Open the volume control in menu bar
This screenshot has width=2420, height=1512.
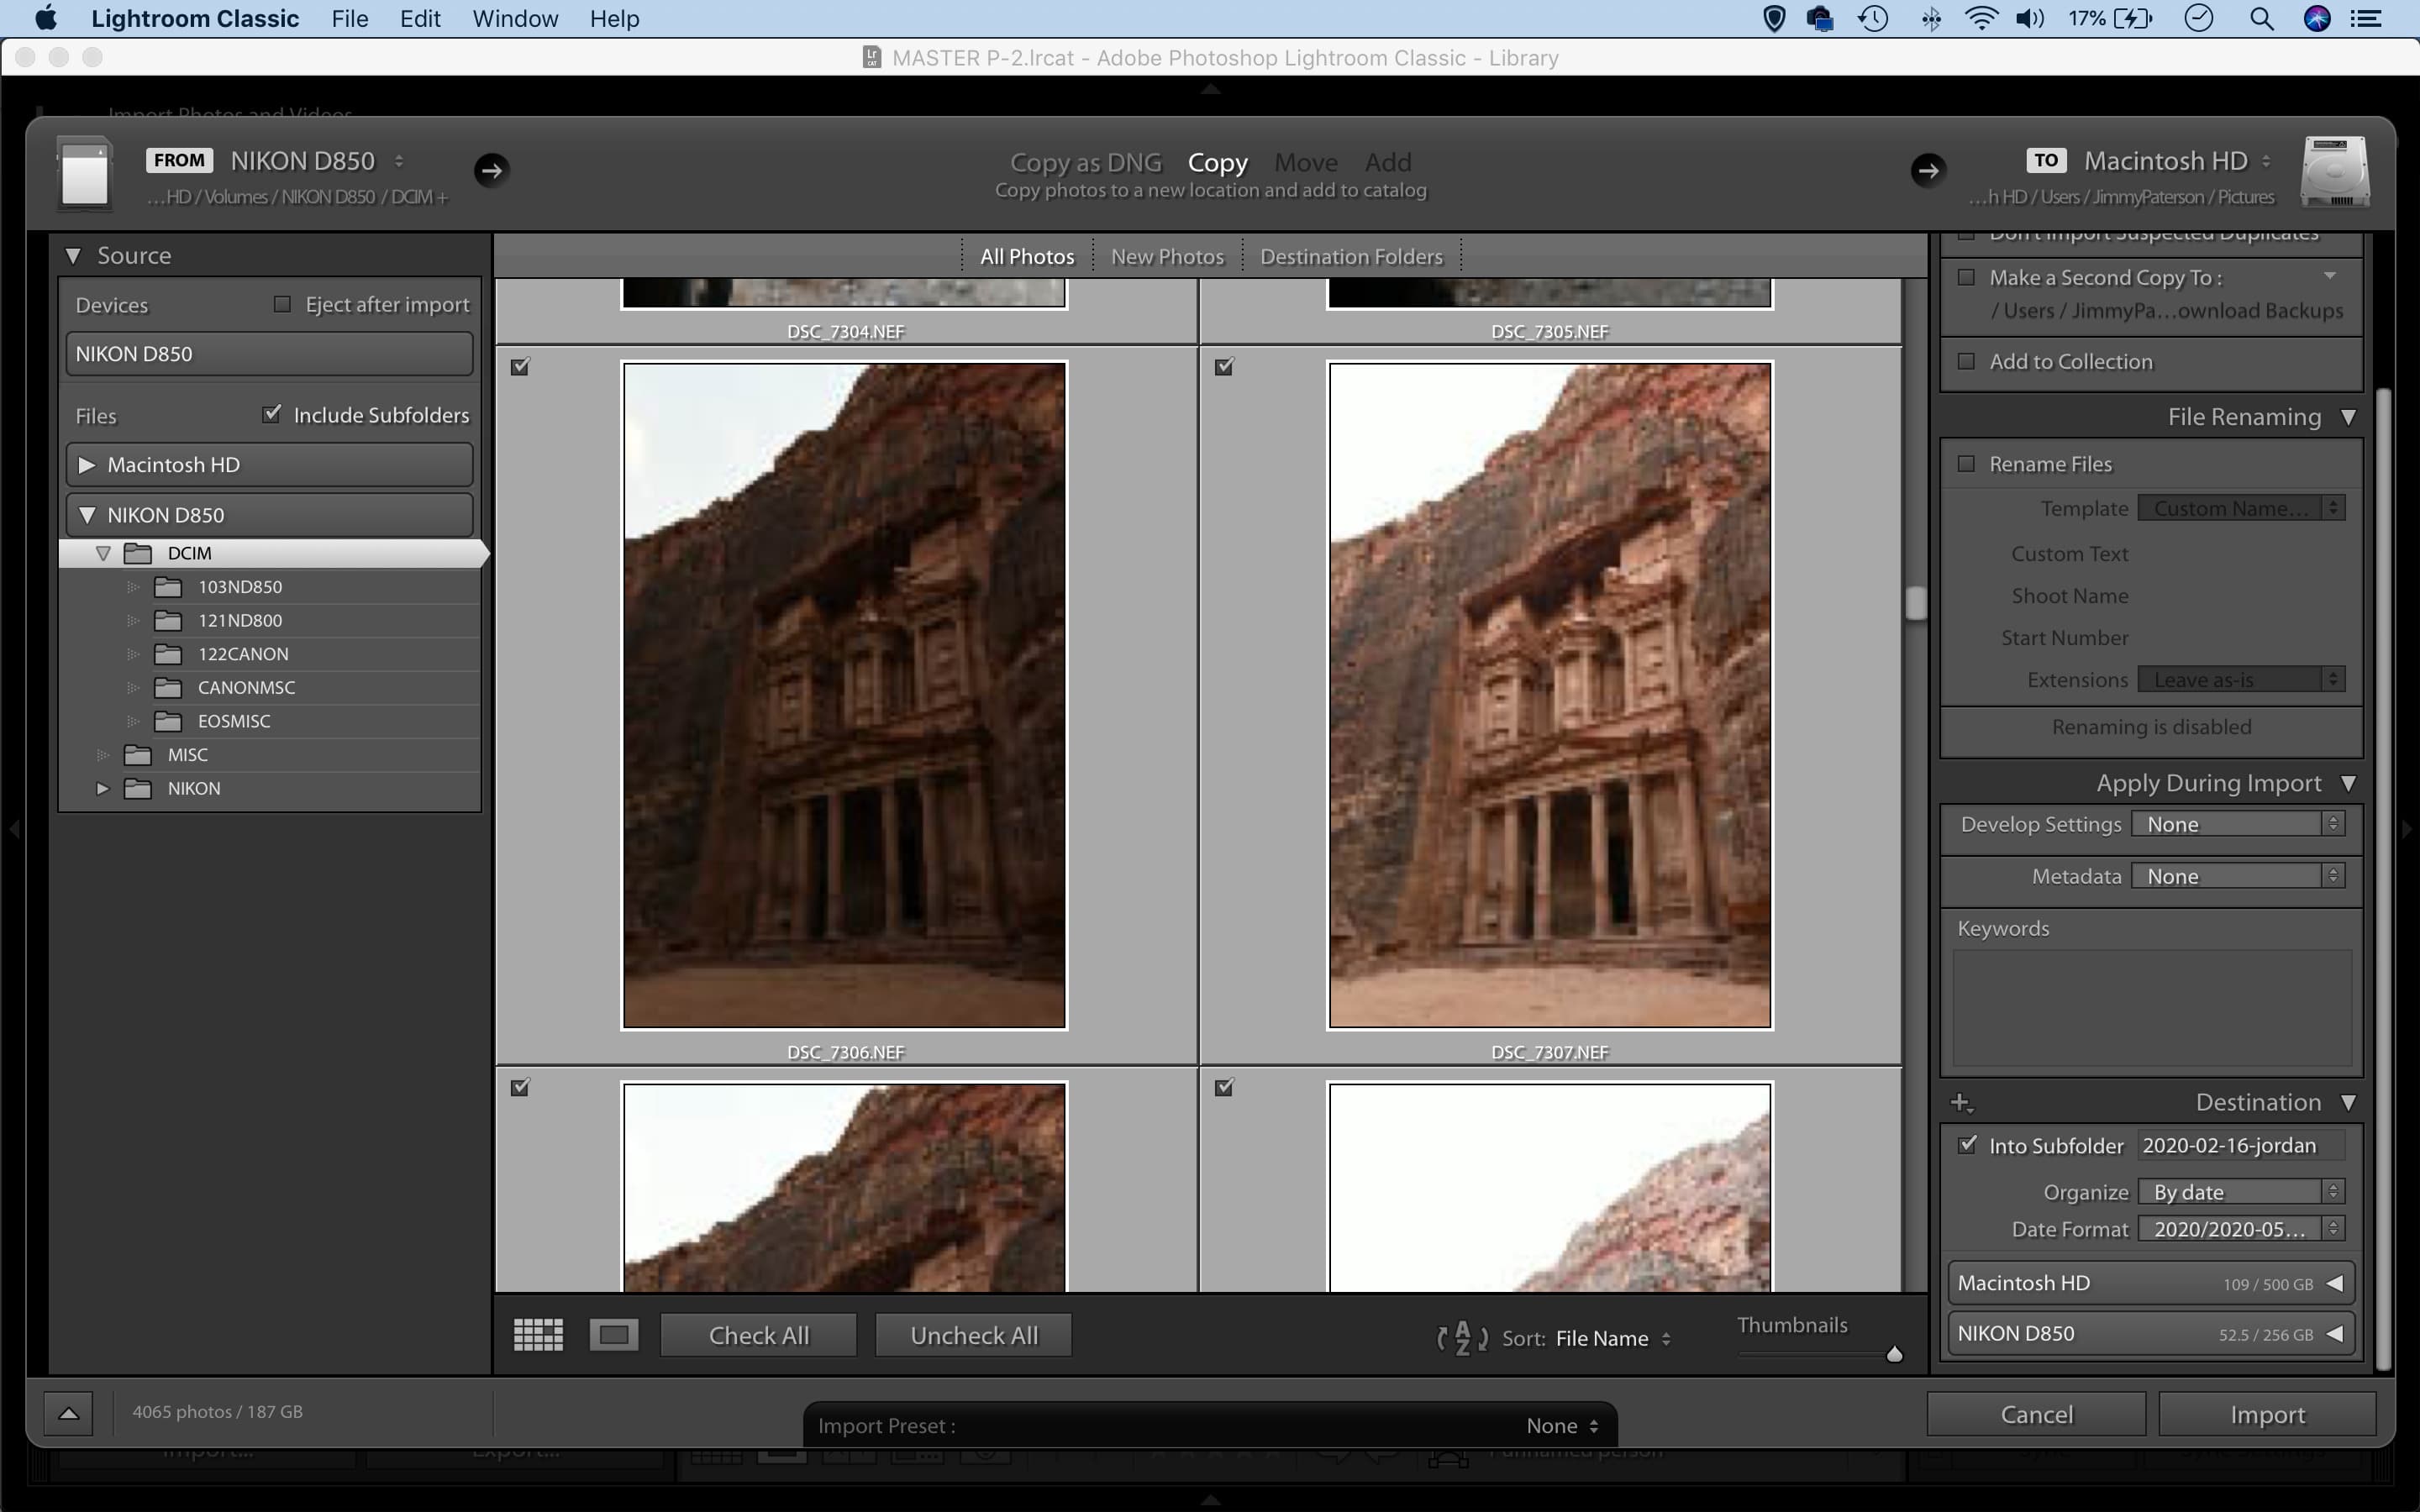(x=2030, y=18)
